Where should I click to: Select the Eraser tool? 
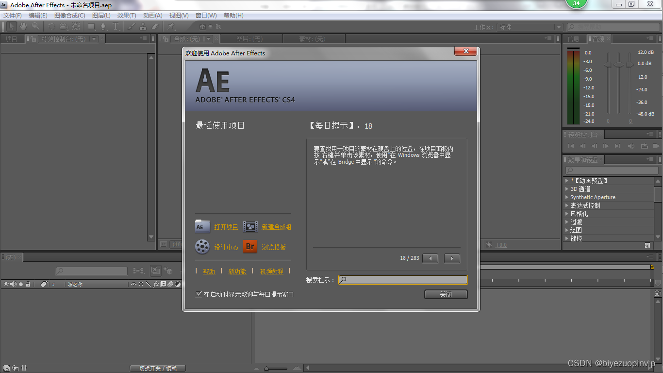point(155,27)
